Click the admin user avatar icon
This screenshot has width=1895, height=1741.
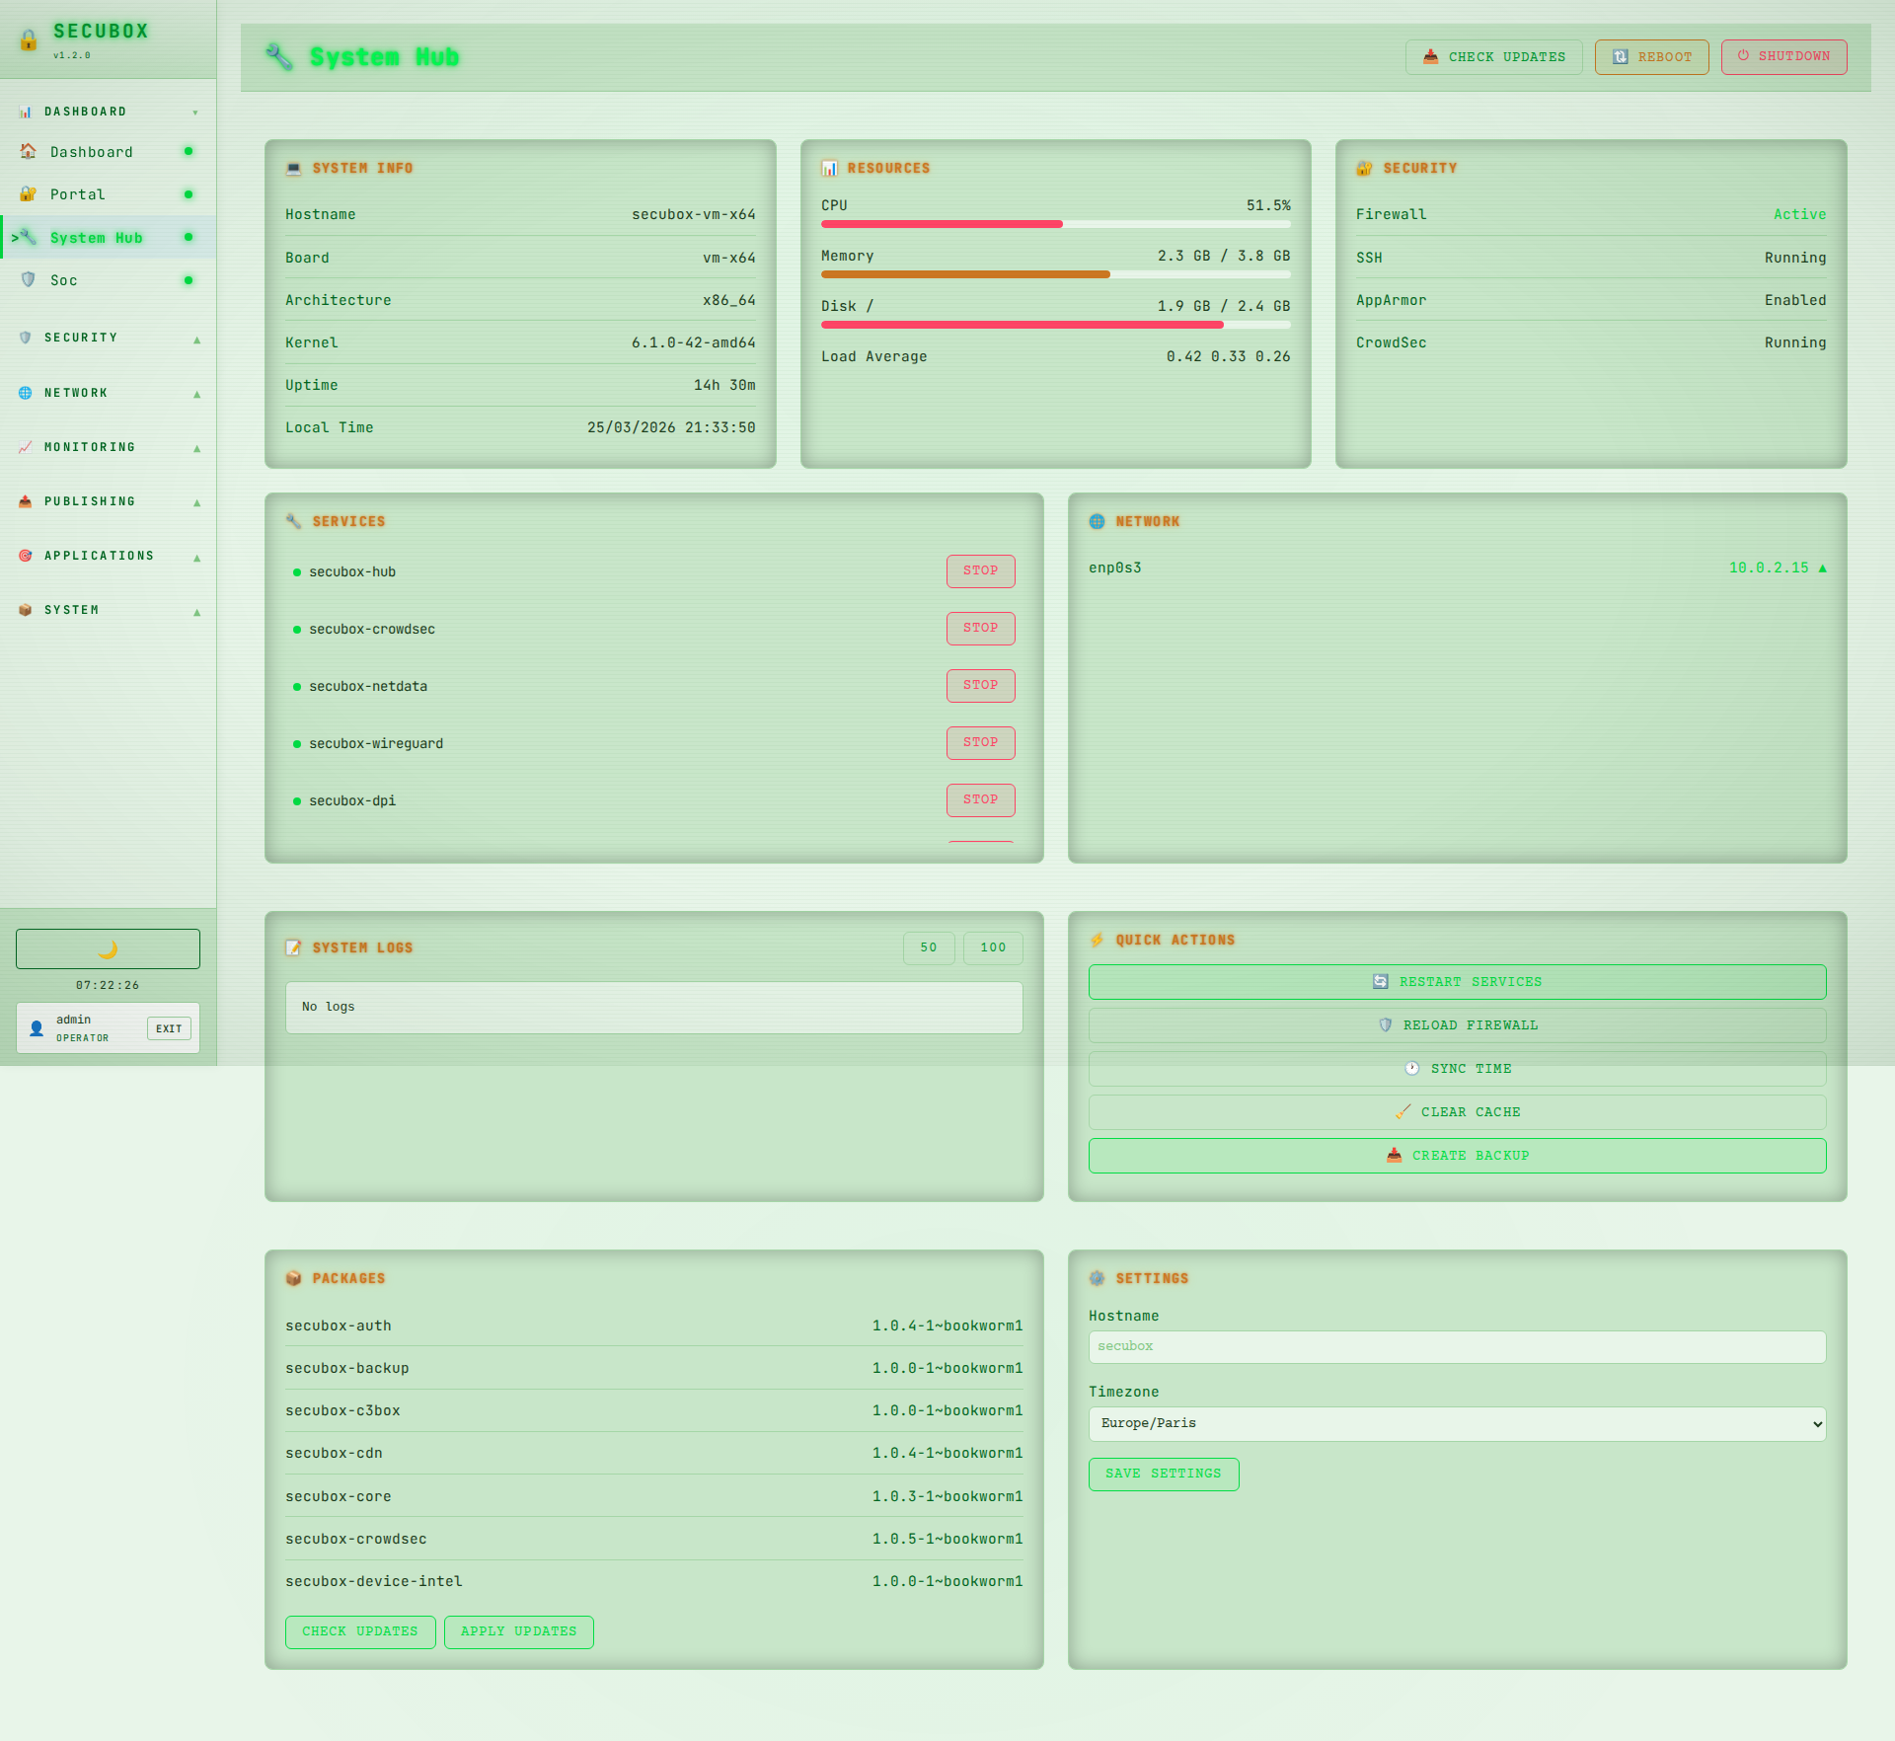pos(37,1028)
